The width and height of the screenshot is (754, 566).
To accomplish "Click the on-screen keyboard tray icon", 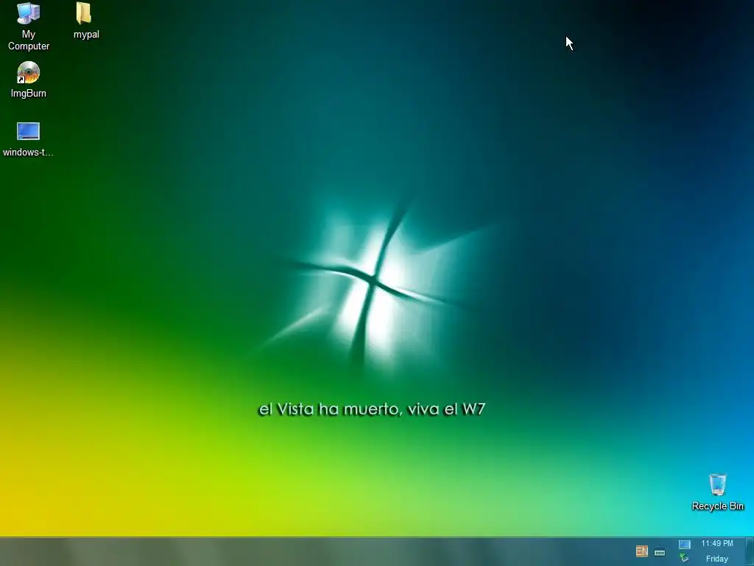I will 660,552.
